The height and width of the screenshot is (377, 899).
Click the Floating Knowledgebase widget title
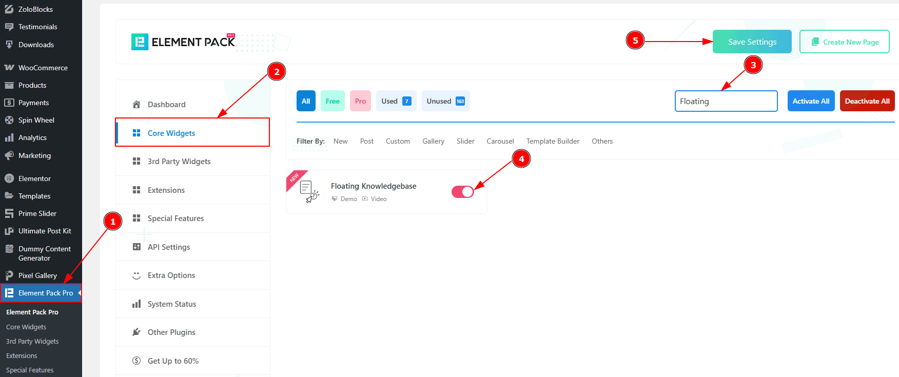pos(374,186)
